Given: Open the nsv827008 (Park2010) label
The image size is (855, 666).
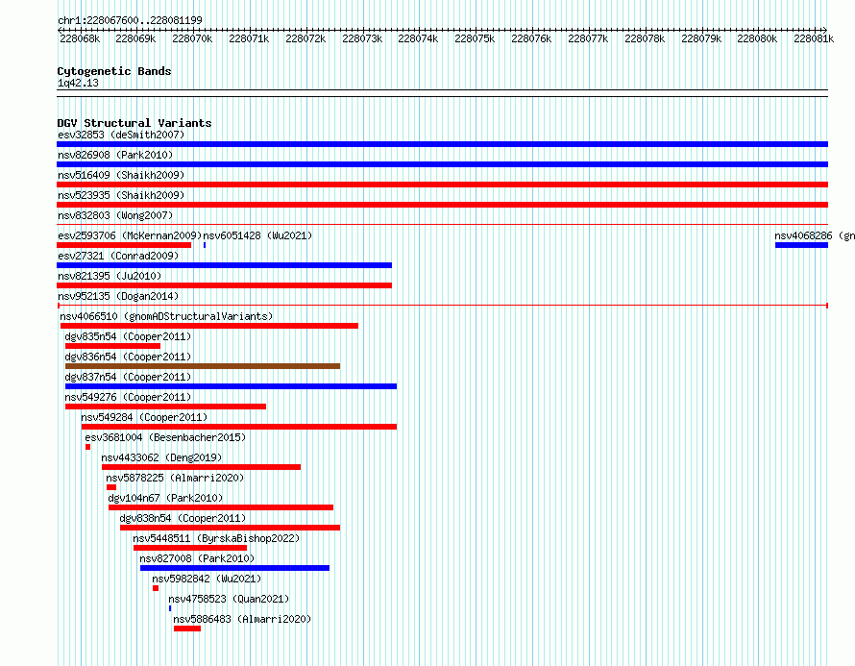Looking at the screenshot, I should (197, 558).
